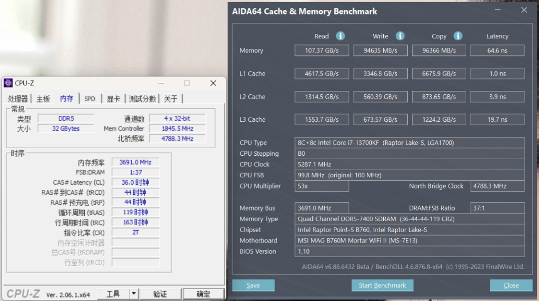Image resolution: width=539 pixels, height=301 pixels.
Task: Click Start Benchmark in AIDA64
Action: pos(382,285)
